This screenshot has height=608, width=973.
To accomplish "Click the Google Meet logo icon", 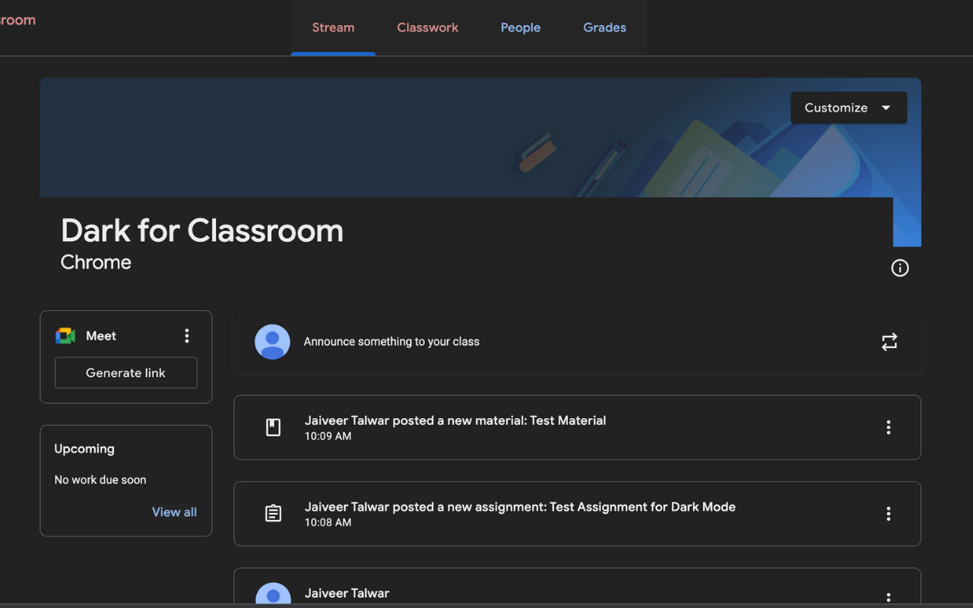I will click(x=65, y=336).
